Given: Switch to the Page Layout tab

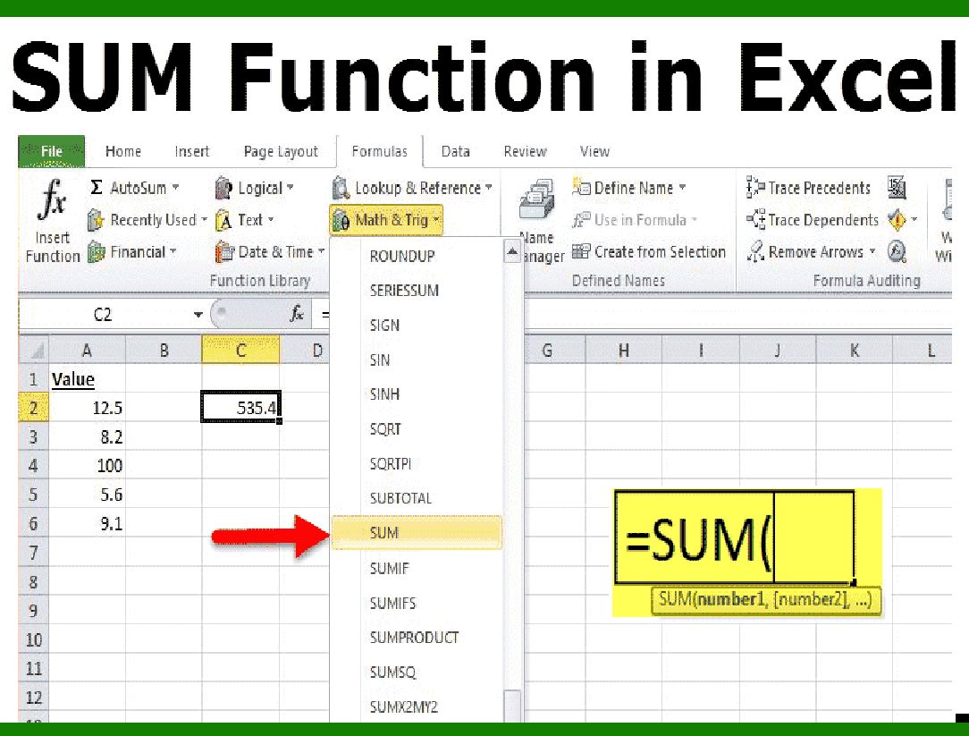Looking at the screenshot, I should pyautogui.click(x=281, y=151).
